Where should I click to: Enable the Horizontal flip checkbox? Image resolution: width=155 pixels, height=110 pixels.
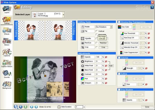tap(97, 35)
